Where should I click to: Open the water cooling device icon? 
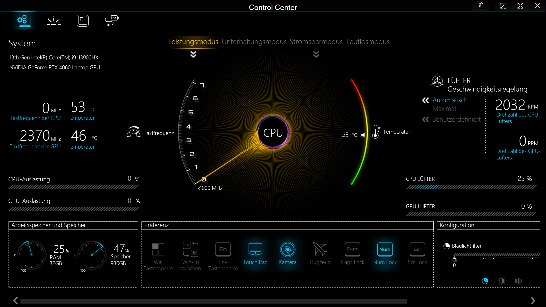tap(111, 21)
